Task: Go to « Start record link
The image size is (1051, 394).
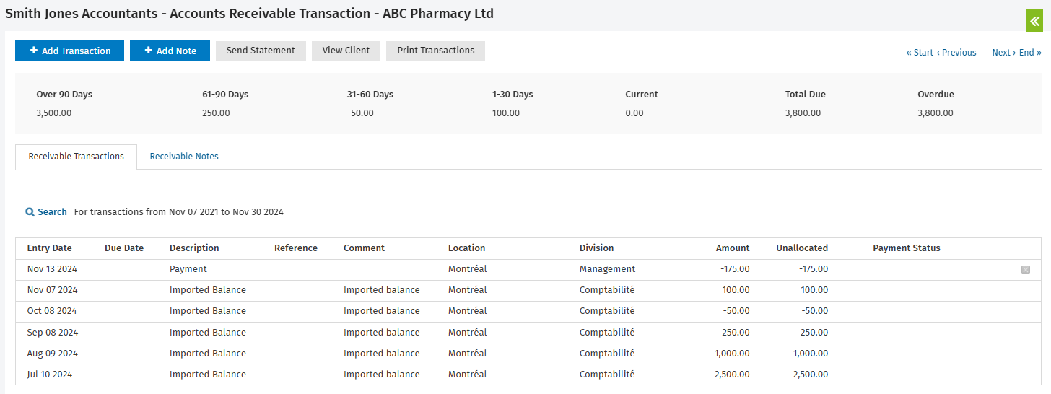Action: pyautogui.click(x=920, y=53)
